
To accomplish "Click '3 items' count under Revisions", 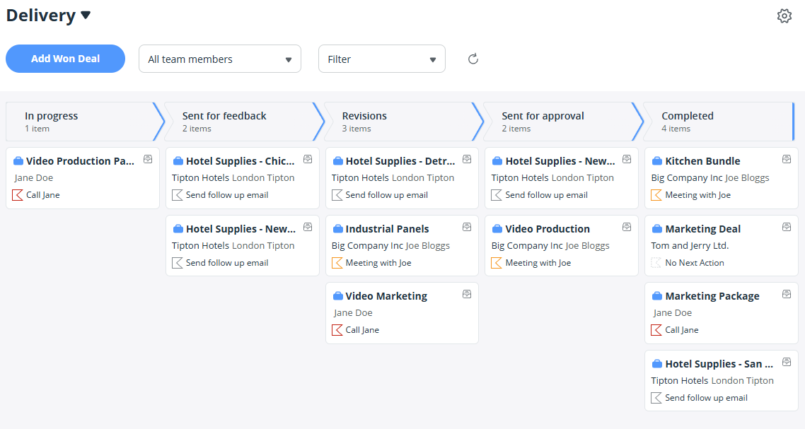I will pos(357,129).
